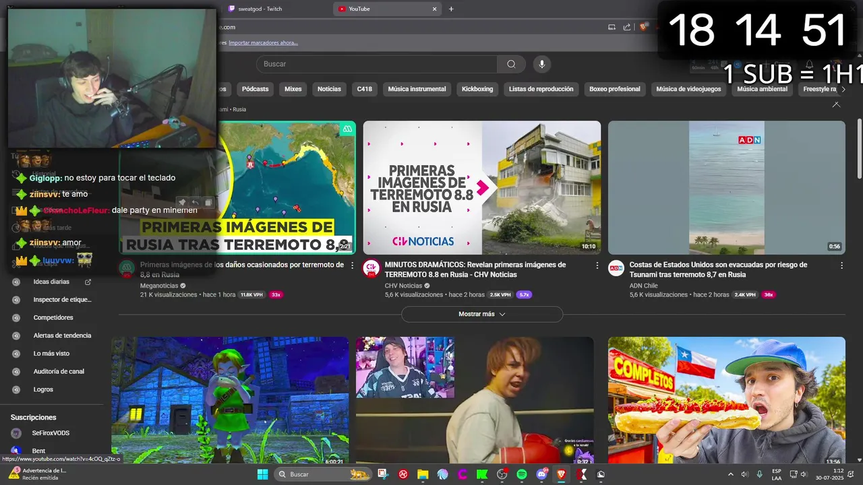Select the Música instrumental chip

coord(417,89)
